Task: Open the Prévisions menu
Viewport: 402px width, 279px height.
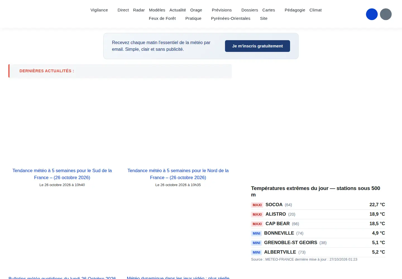Action: (222, 10)
